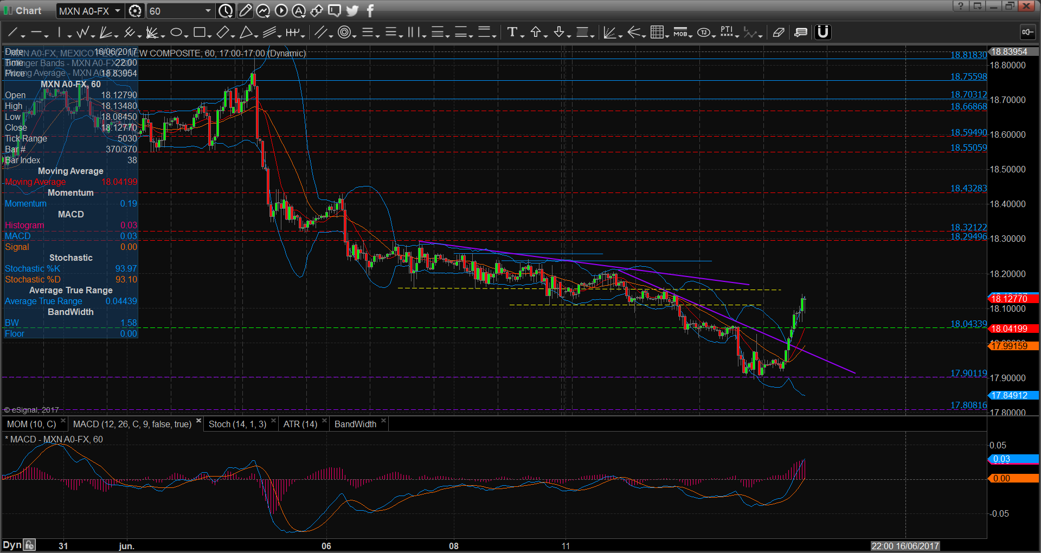Click the blue 0.03 MACD value marker
This screenshot has height=553, width=1041.
pyautogui.click(x=1013, y=459)
